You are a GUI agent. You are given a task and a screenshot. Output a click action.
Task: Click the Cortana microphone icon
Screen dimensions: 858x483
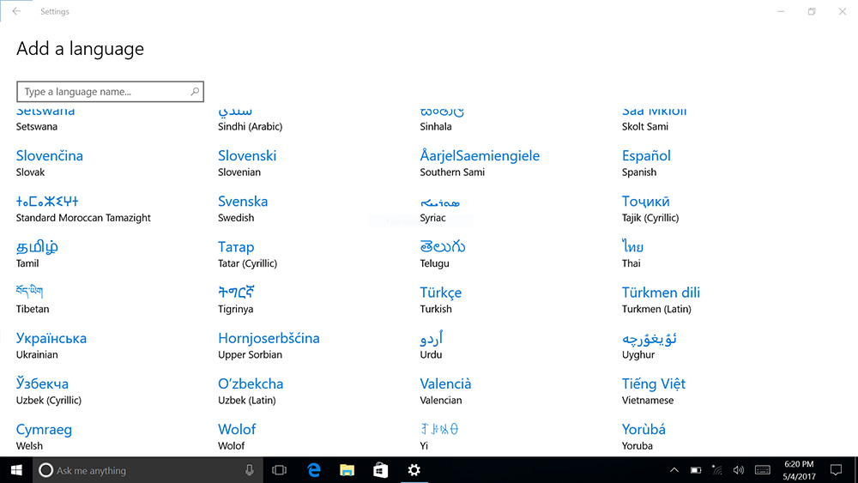click(250, 470)
